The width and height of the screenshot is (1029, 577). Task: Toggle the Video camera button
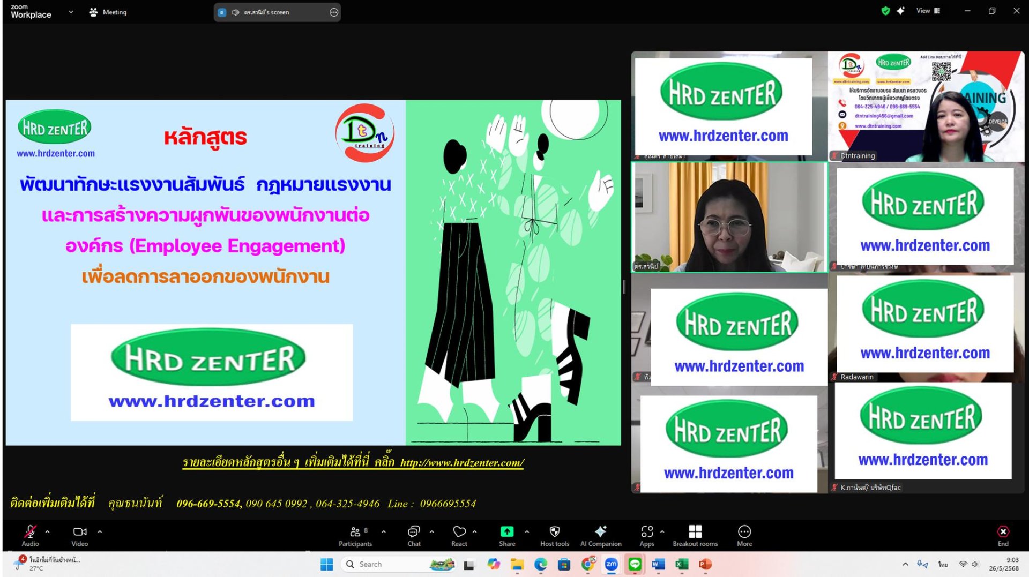[79, 535]
